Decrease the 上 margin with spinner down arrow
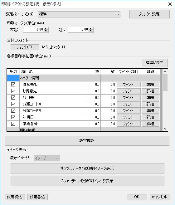Screen dimensions: 175x205 coord(90,31)
